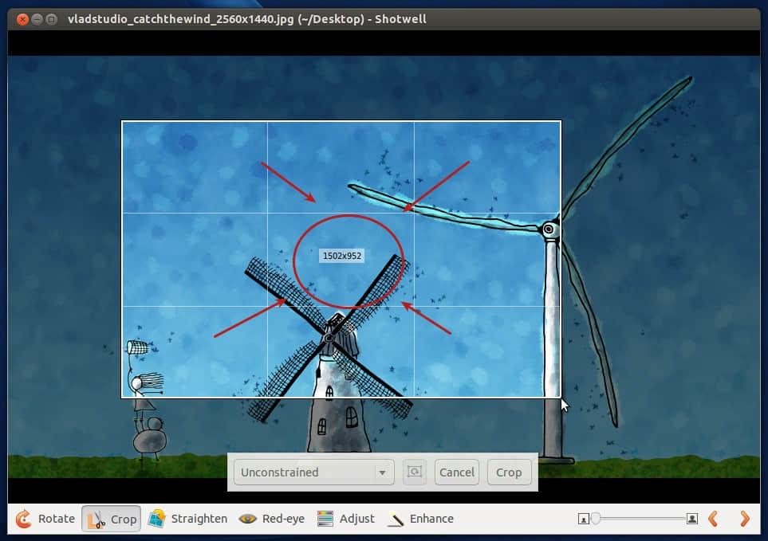Close the Shotwell window

[x=22, y=18]
